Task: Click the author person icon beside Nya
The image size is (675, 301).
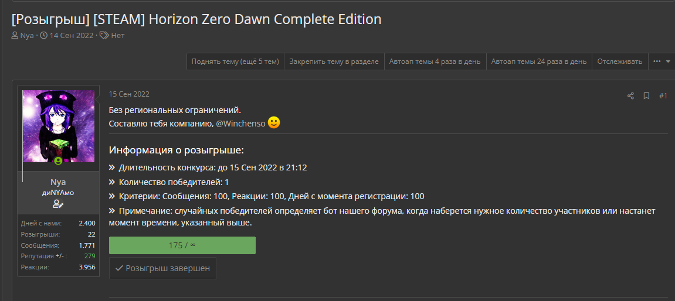Action: tap(15, 36)
